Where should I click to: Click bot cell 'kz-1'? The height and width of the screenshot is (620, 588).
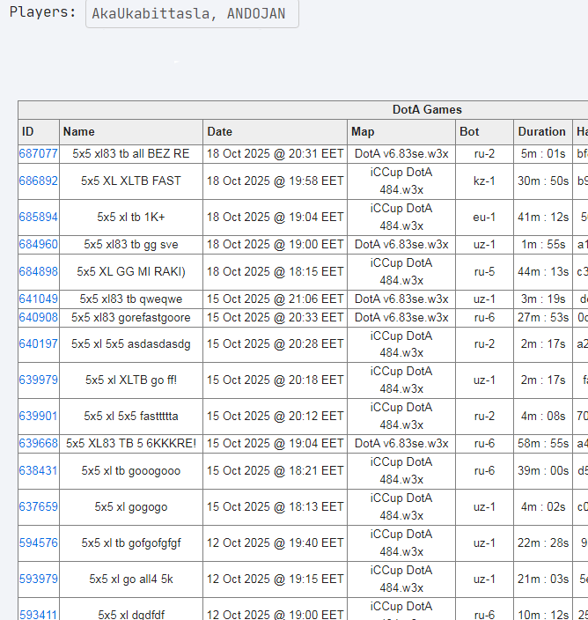(x=484, y=181)
